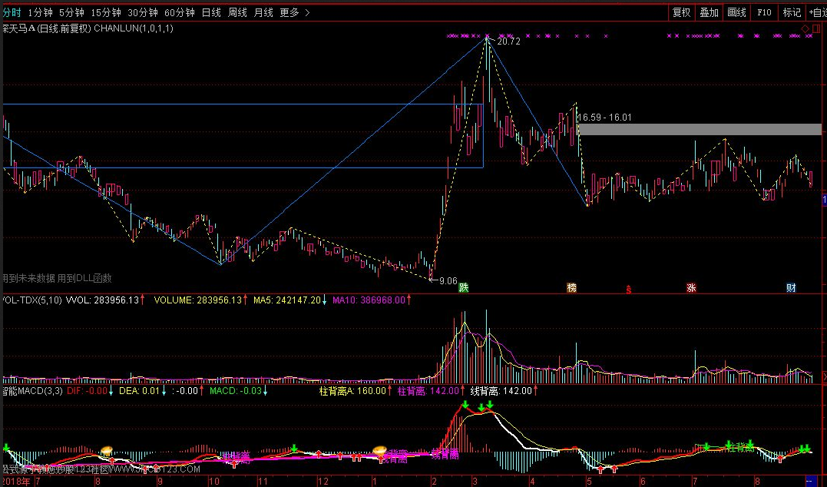Select the 15分钟 period tab
Screen dimensions: 827x487
pos(106,12)
